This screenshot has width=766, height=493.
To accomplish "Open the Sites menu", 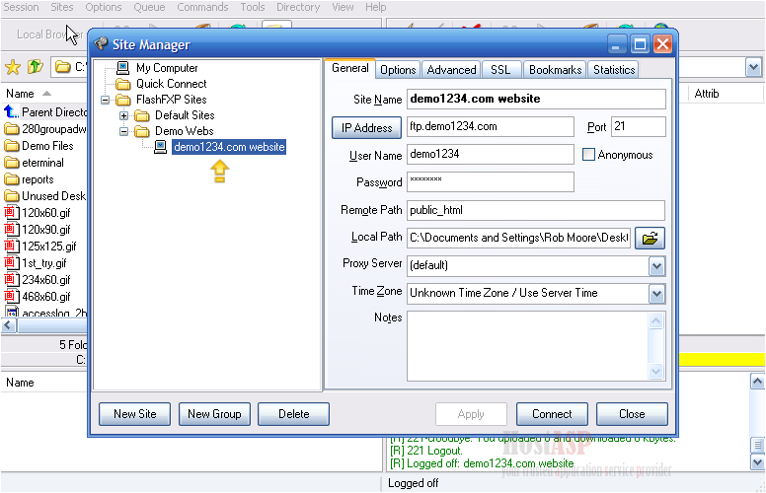I will (62, 7).
